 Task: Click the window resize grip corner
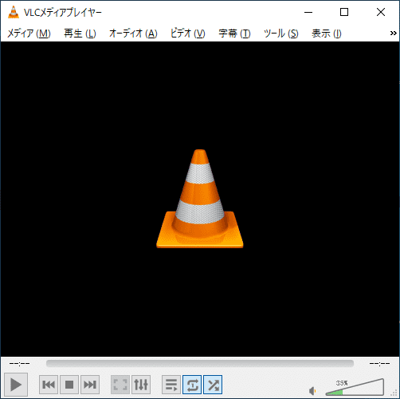coord(394,393)
